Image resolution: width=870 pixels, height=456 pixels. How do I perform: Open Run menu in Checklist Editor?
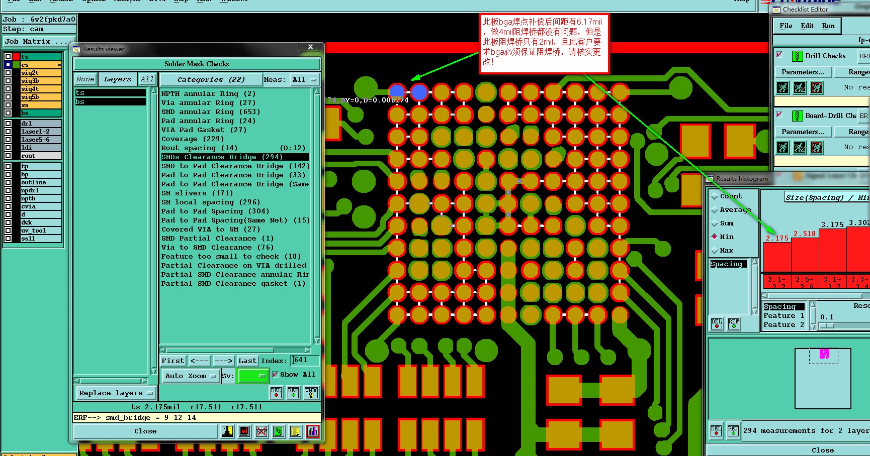828,26
